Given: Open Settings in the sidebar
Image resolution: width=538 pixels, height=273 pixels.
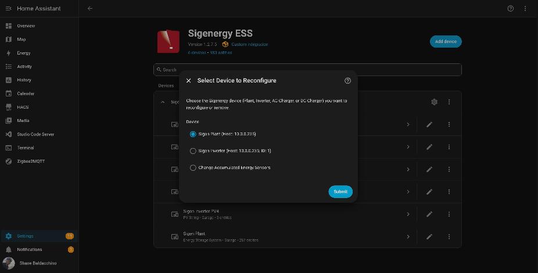Looking at the screenshot, I should [x=39, y=236].
